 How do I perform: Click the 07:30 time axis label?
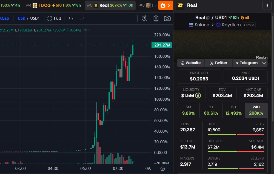coord(118,169)
